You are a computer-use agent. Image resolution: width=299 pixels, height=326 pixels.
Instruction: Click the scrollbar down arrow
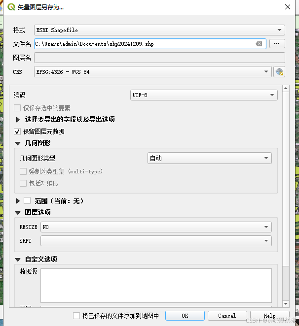(x=286, y=304)
